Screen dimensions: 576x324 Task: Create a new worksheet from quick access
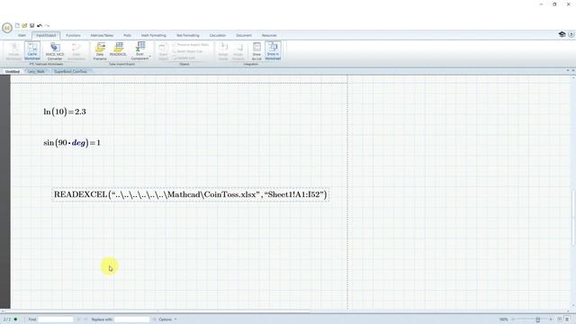coord(17,26)
